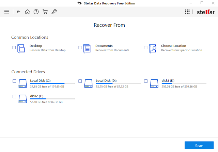218x152 pixels.
Task: Click the Stellar logo
Action: pyautogui.click(x=206, y=12)
